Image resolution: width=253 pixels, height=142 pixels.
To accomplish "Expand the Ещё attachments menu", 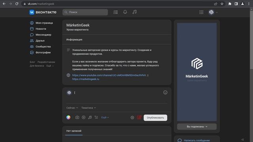I will tap(105, 118).
